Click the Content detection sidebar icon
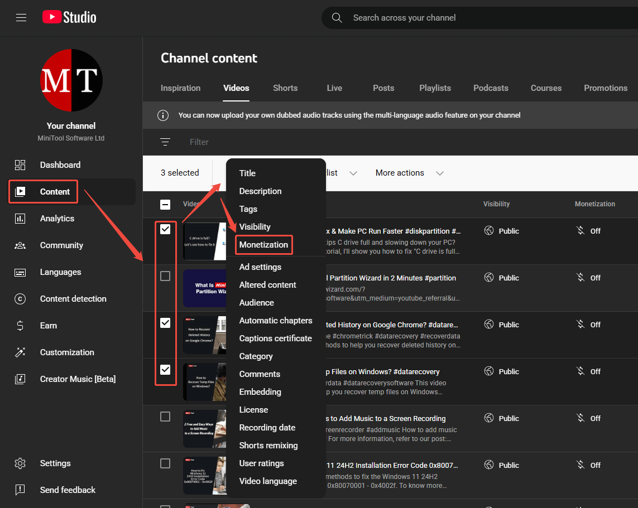Viewport: 638px width, 508px height. [20, 298]
